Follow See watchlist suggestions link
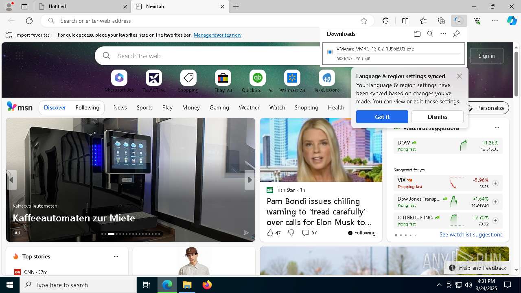521x293 pixels. click(x=471, y=234)
